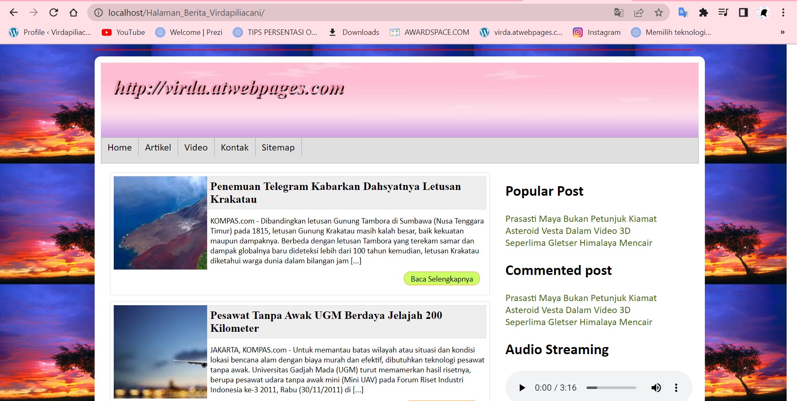Click the Krakatau article thumbnail image
The height and width of the screenshot is (401, 797).
[160, 223]
